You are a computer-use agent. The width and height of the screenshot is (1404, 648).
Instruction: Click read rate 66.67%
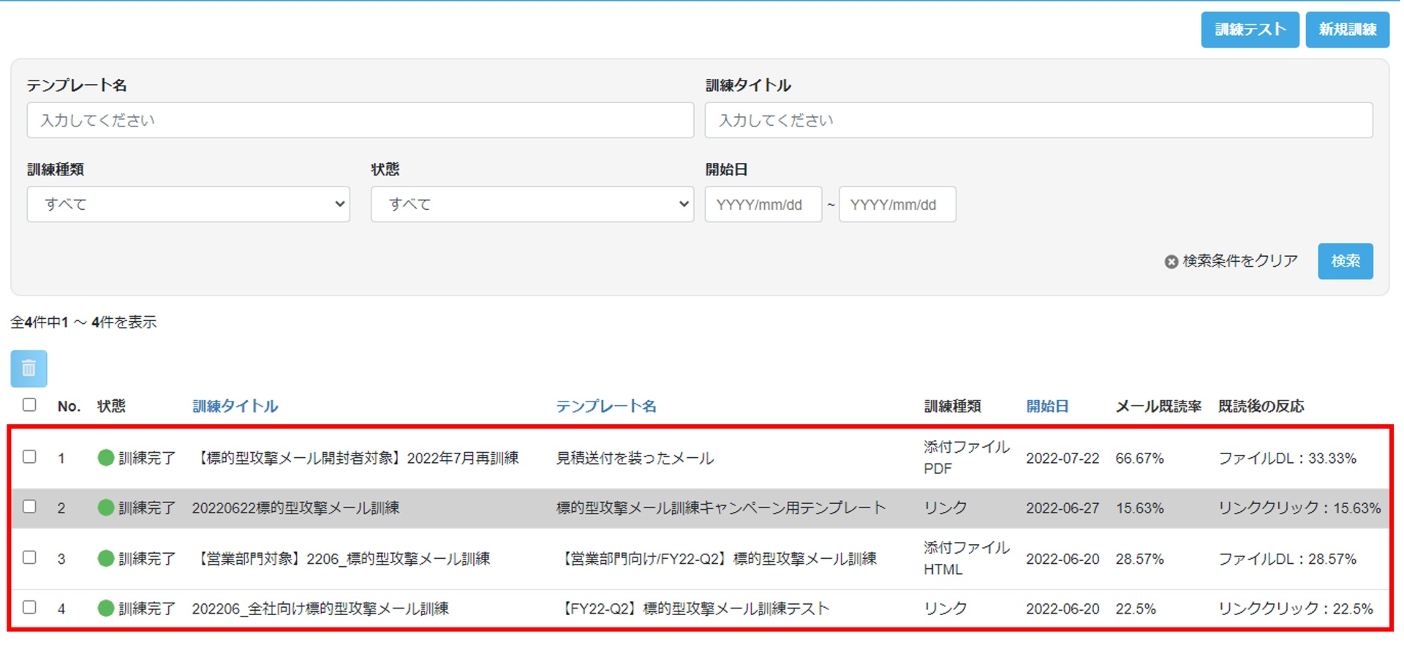point(1139,458)
